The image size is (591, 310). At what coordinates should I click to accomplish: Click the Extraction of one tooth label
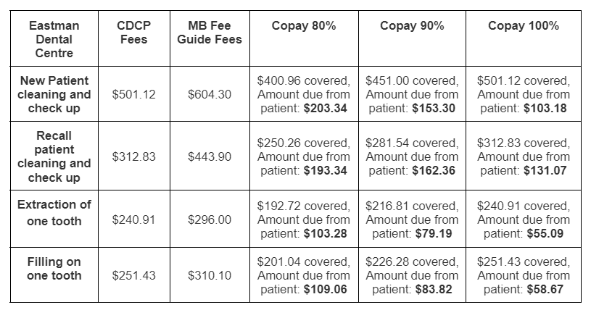tap(54, 213)
